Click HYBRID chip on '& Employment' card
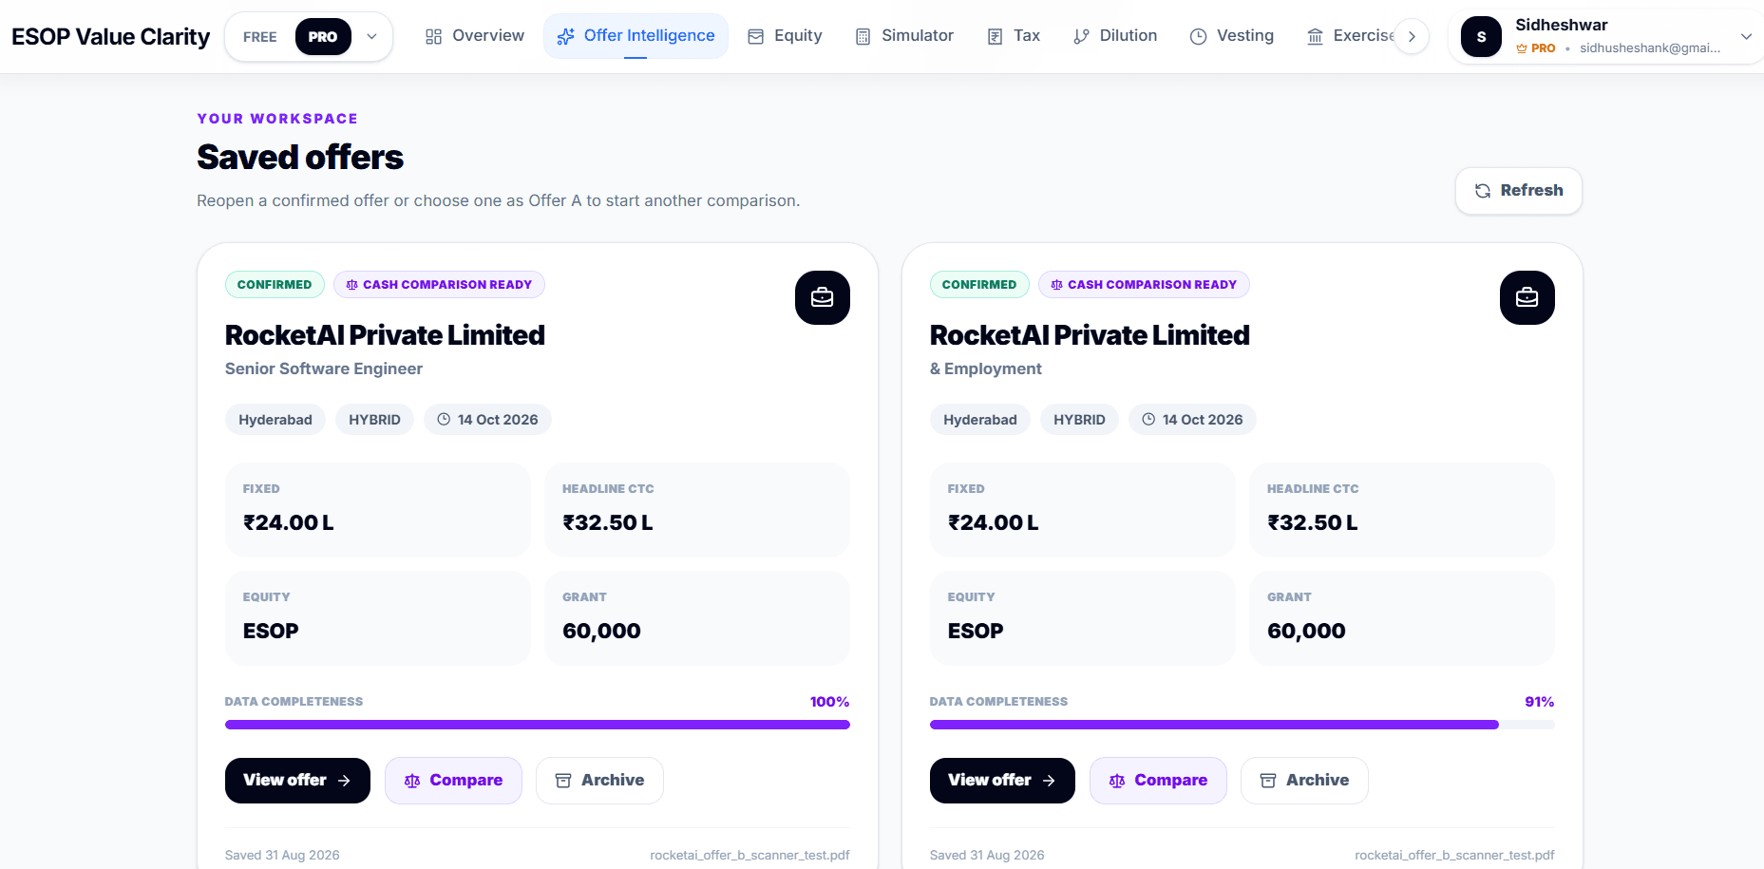1764x869 pixels. pos(1079,420)
